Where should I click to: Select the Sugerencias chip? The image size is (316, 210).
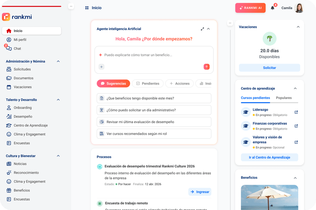tap(113, 84)
